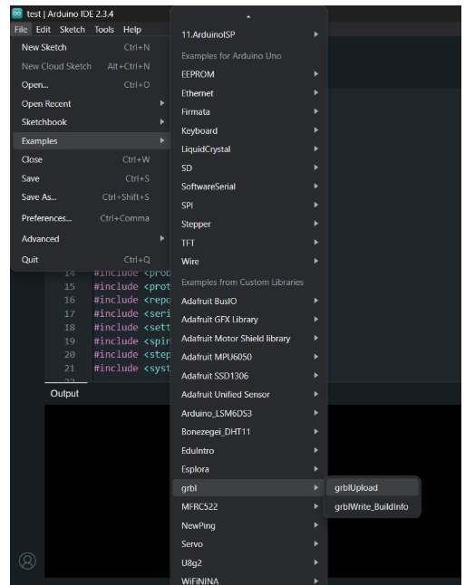Expand the MFRC522 examples submenu
465x585 pixels.
point(248,506)
